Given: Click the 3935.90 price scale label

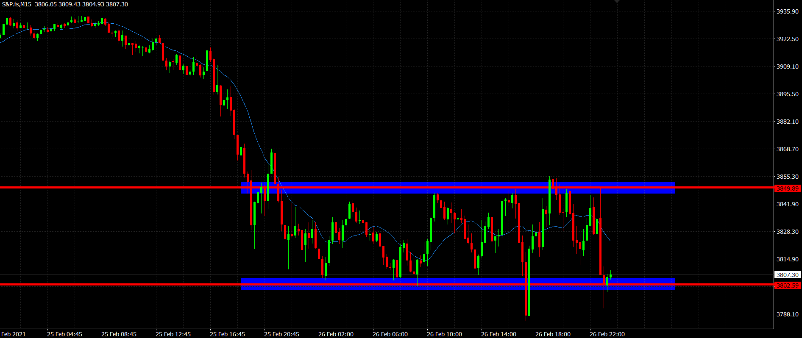Looking at the screenshot, I should coord(787,11).
